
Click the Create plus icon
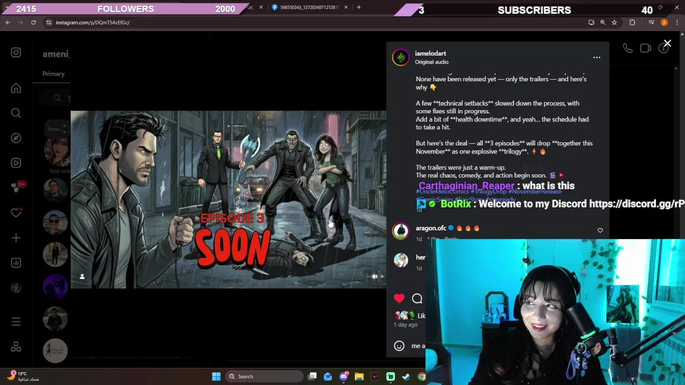[x=16, y=237]
